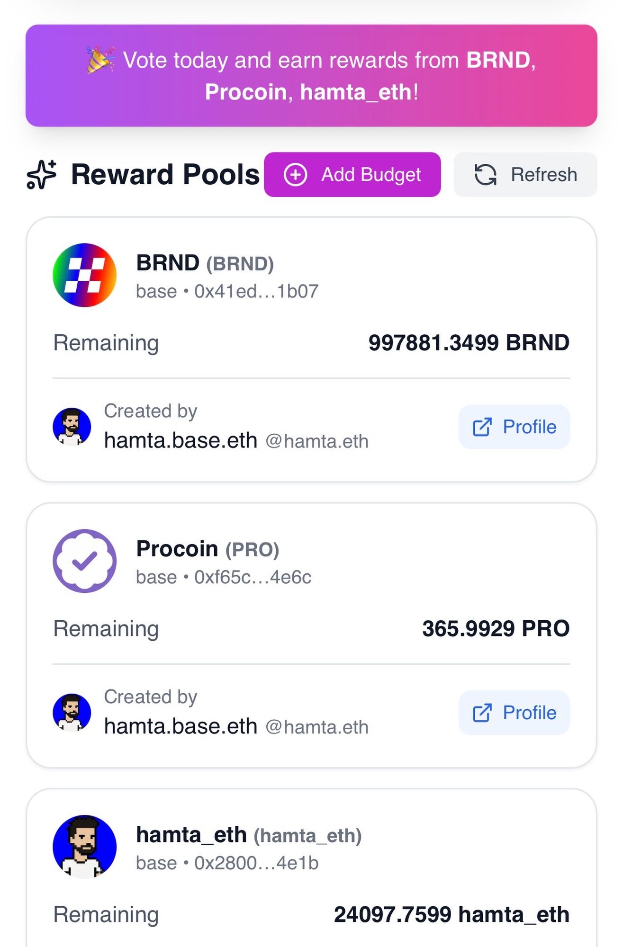
Task: Click the Procoin purple checkmark badge icon
Action: 85,561
